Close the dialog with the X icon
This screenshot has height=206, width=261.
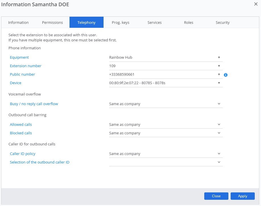tap(256, 4)
